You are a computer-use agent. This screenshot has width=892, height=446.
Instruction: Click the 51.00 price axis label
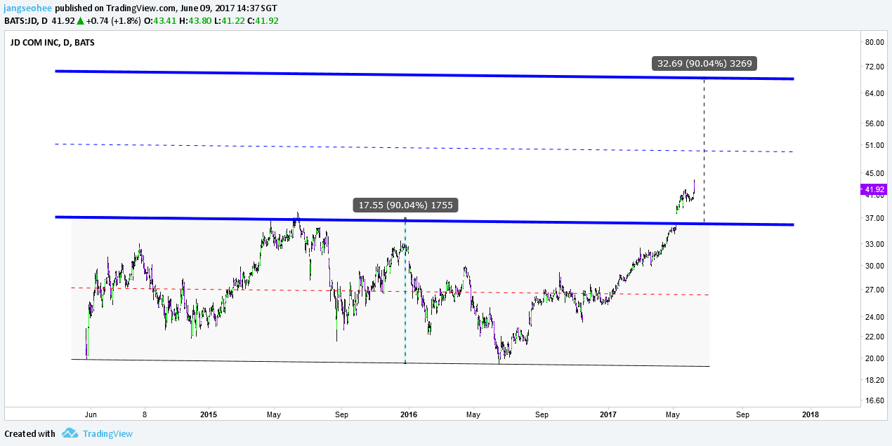click(874, 145)
